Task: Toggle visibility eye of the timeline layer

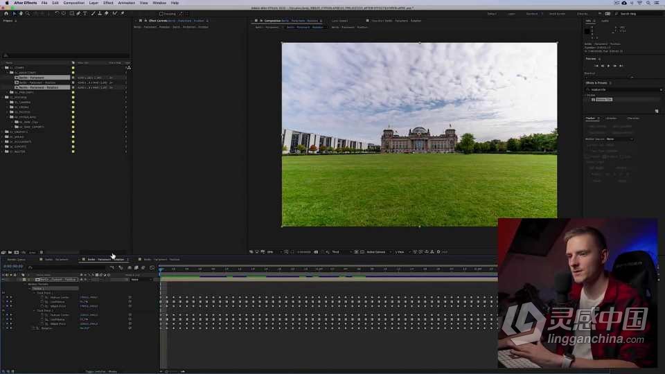Action: (3, 279)
